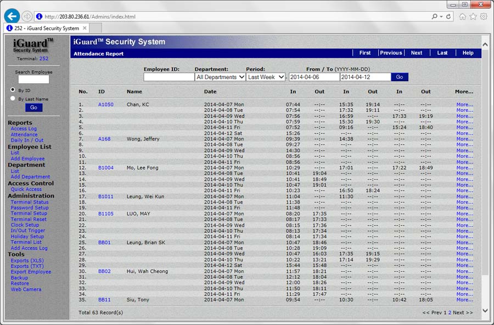
Task: Open the Add Access Log link
Action: click(x=29, y=248)
